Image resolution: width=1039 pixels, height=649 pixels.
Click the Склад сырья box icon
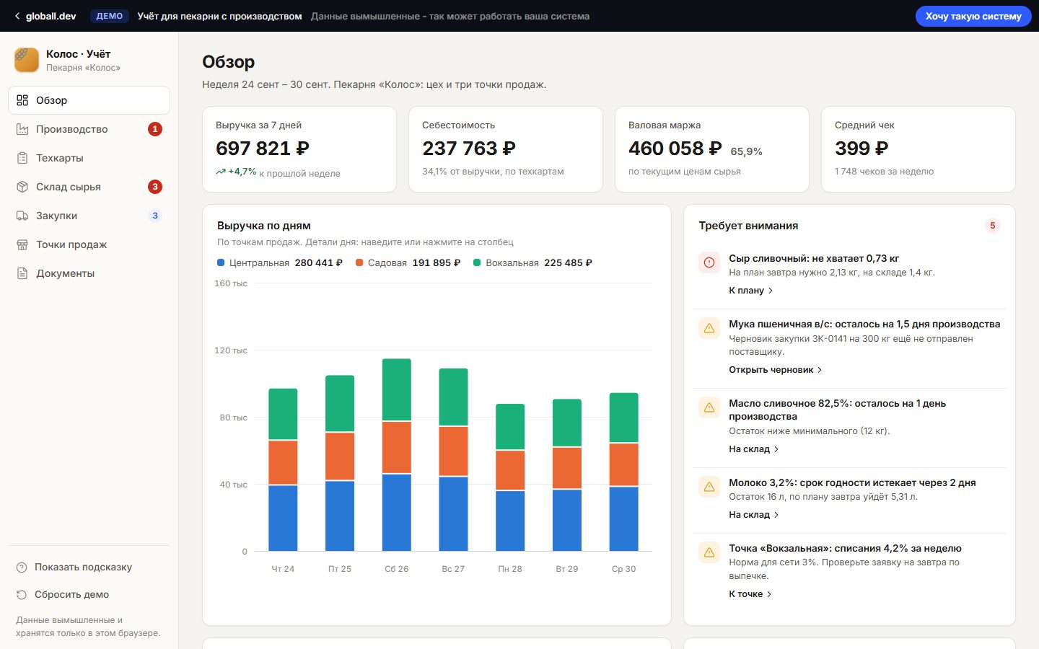(x=22, y=187)
